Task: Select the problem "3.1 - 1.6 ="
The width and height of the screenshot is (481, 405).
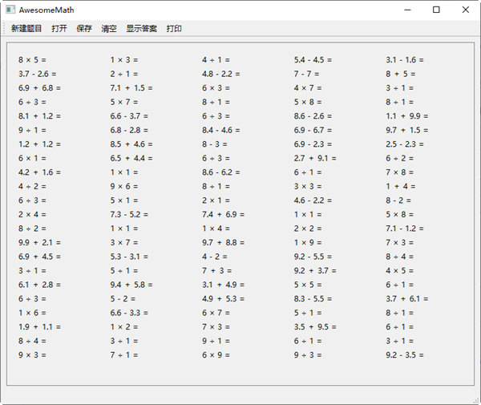Action: coord(405,60)
